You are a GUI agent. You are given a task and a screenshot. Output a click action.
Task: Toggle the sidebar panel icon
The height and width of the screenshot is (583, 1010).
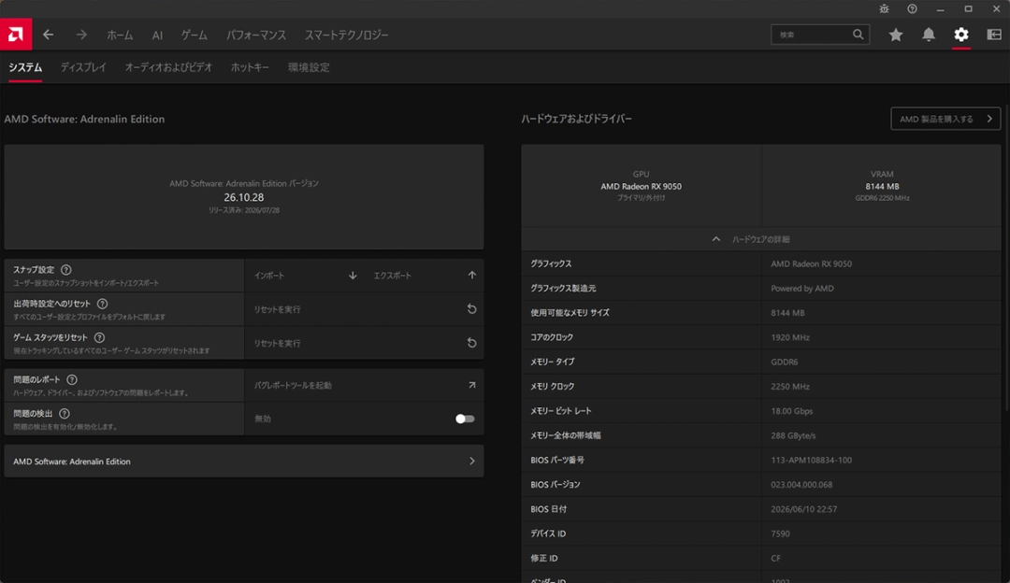(994, 35)
